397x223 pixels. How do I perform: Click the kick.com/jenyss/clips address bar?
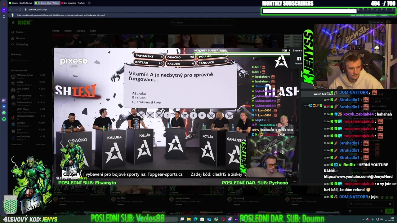[x=38, y=9]
